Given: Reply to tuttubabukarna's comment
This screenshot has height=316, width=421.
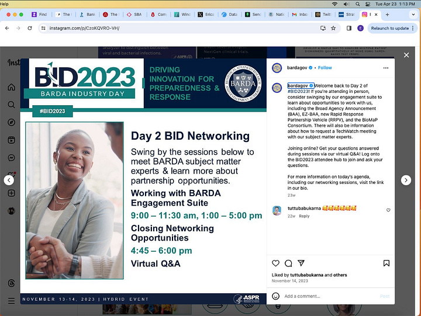Looking at the screenshot, I should pos(304,216).
